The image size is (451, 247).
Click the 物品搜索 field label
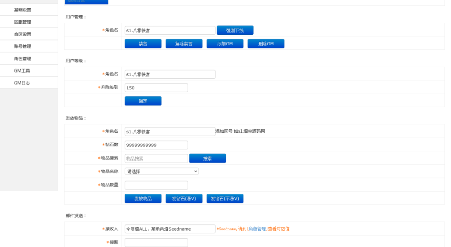point(109,158)
